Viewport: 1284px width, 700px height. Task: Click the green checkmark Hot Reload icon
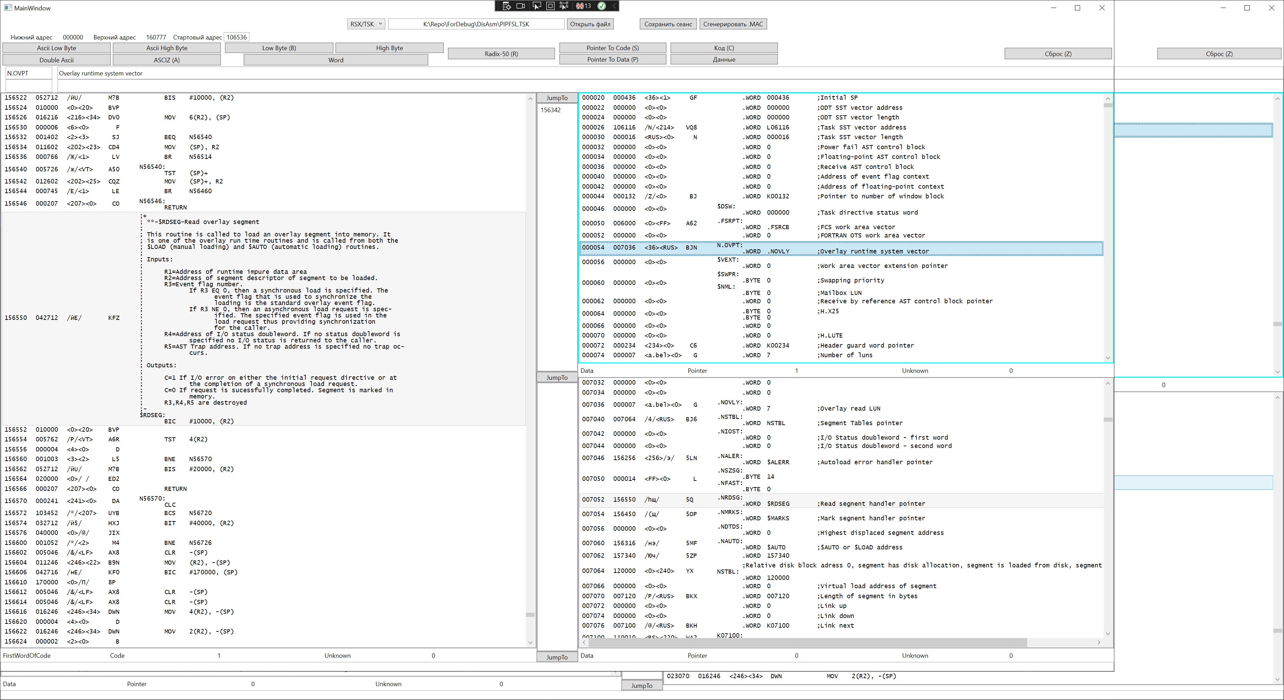[602, 6]
